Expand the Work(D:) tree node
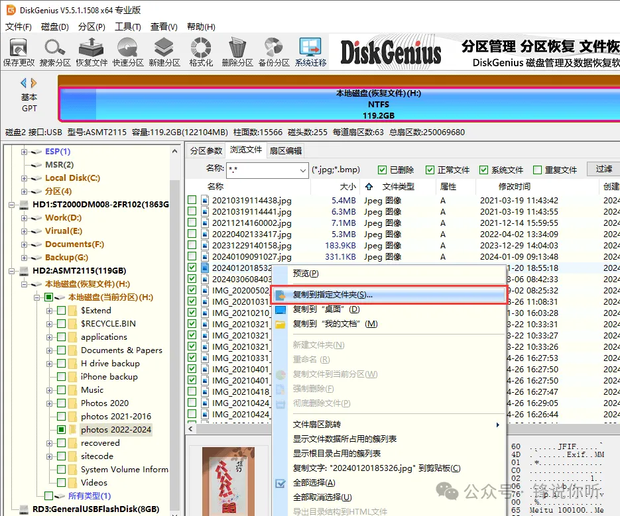Screen dimensions: 620x516 [x=24, y=218]
